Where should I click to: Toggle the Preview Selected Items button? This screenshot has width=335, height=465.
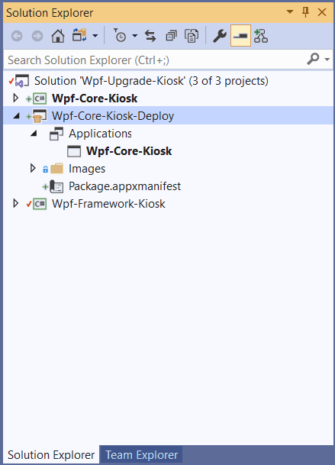click(x=240, y=36)
